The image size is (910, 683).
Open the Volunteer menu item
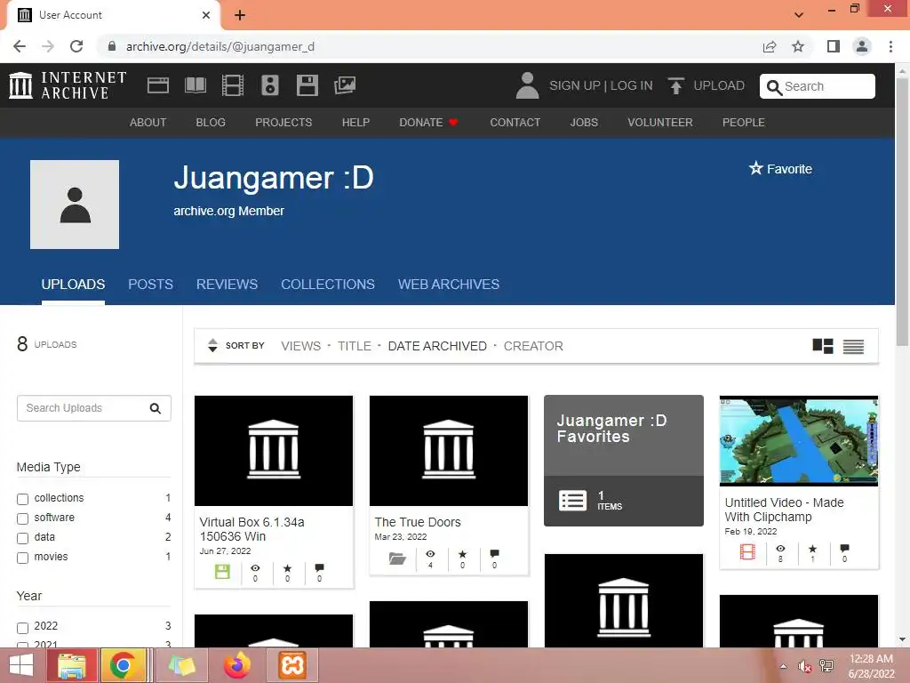coord(660,123)
